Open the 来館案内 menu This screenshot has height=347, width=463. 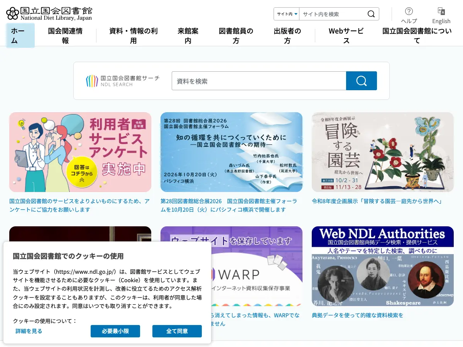[188, 35]
